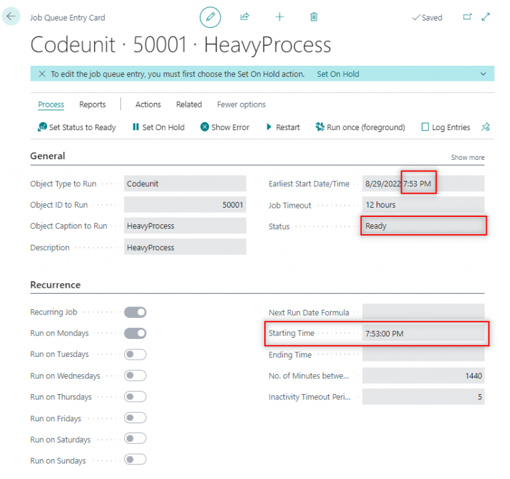
Task: Disable the Recurring Job toggle
Action: (x=135, y=312)
